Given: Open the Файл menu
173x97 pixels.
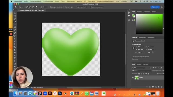Looking at the screenshot, I should [26, 1].
